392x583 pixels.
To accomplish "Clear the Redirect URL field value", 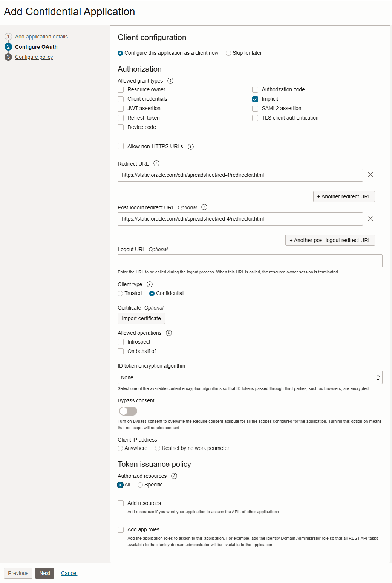I will coord(371,175).
